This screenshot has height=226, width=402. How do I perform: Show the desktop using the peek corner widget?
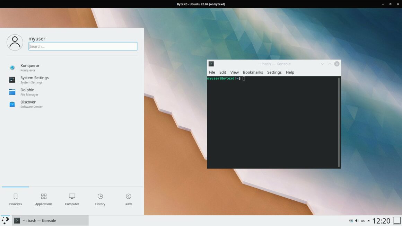coord(396,220)
